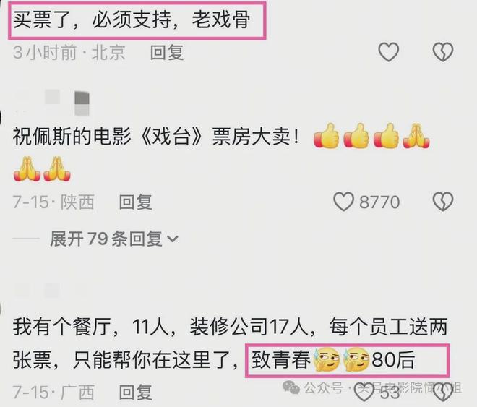Open the blurred username above 我有个餐厅 comment
Screen dimensions: 477x407
50,291
